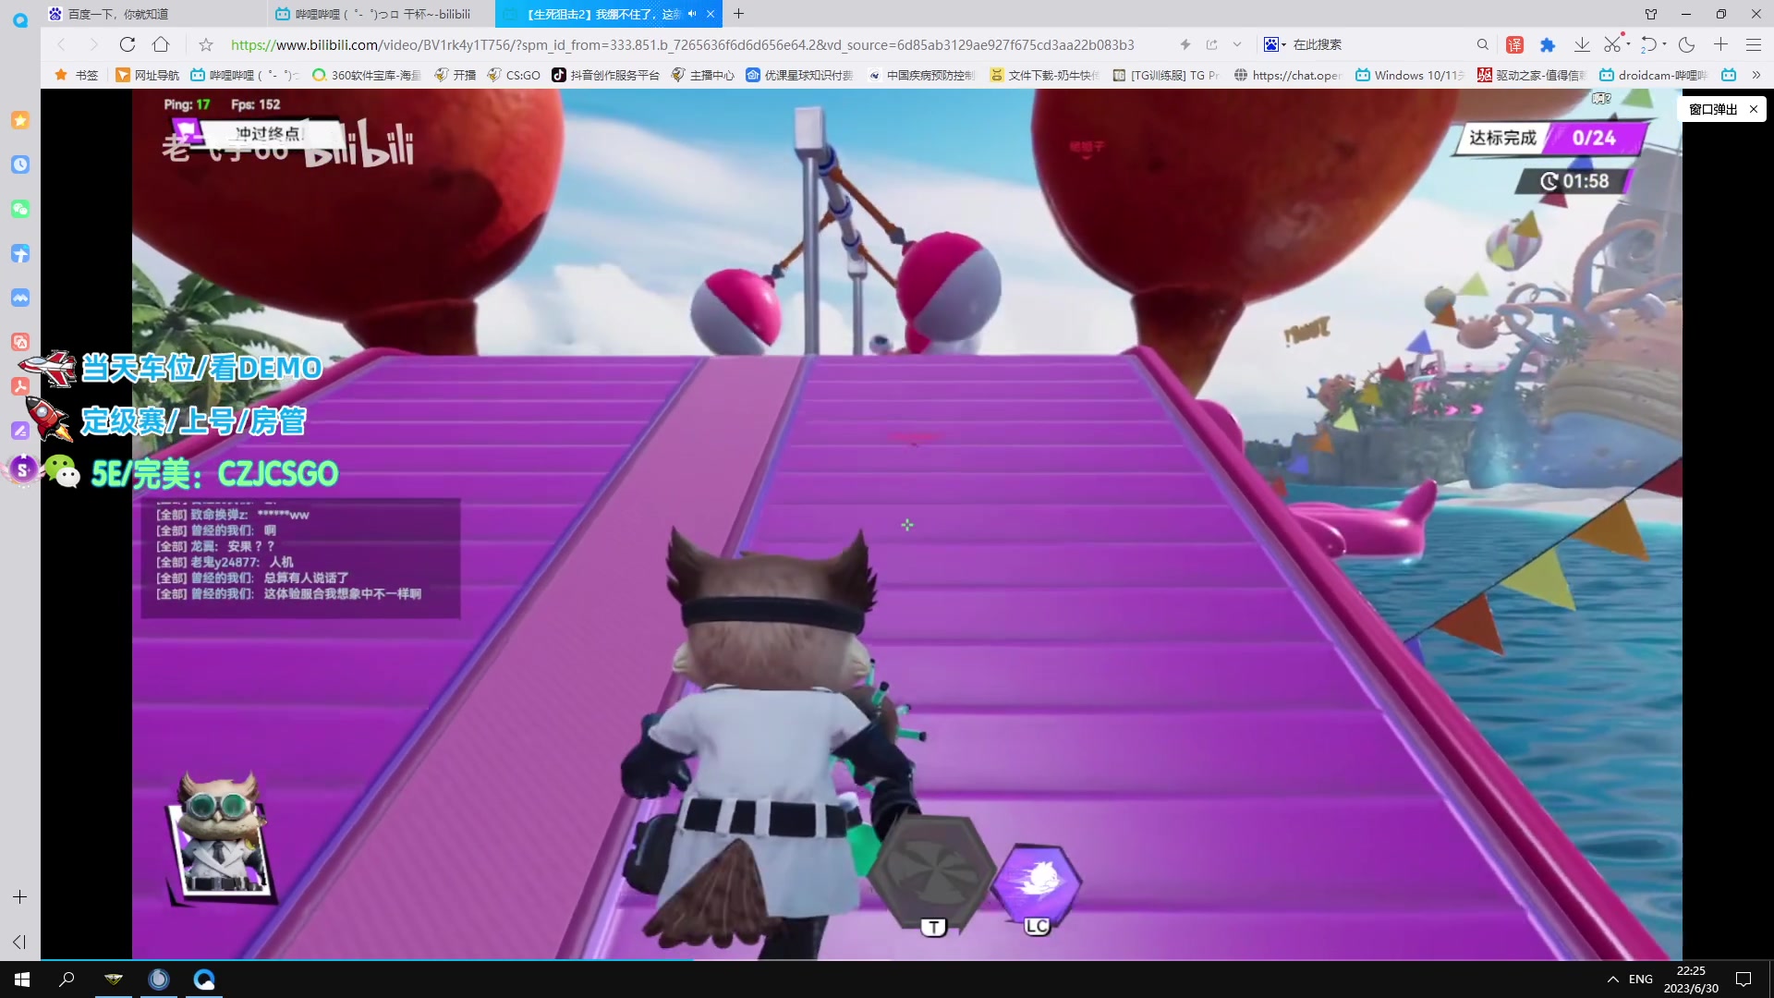Expand hidden bookmarks overflow chevron
Screen dimensions: 1774x998
pos(1756,75)
